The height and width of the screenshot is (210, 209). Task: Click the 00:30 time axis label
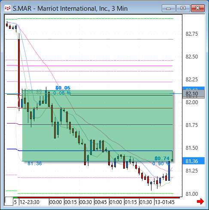(x=86, y=202)
